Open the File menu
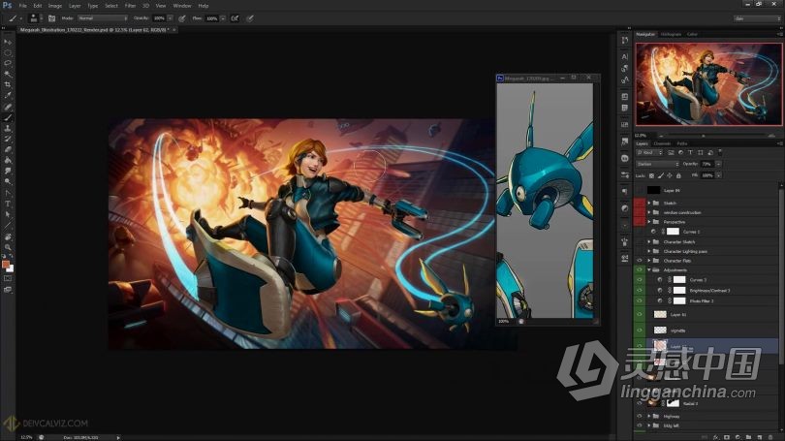Screen dimensions: 785x441 (22, 6)
